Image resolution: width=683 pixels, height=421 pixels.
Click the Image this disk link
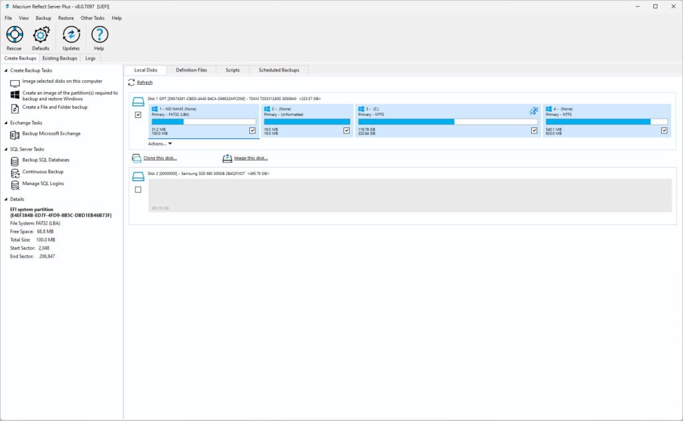pos(251,158)
